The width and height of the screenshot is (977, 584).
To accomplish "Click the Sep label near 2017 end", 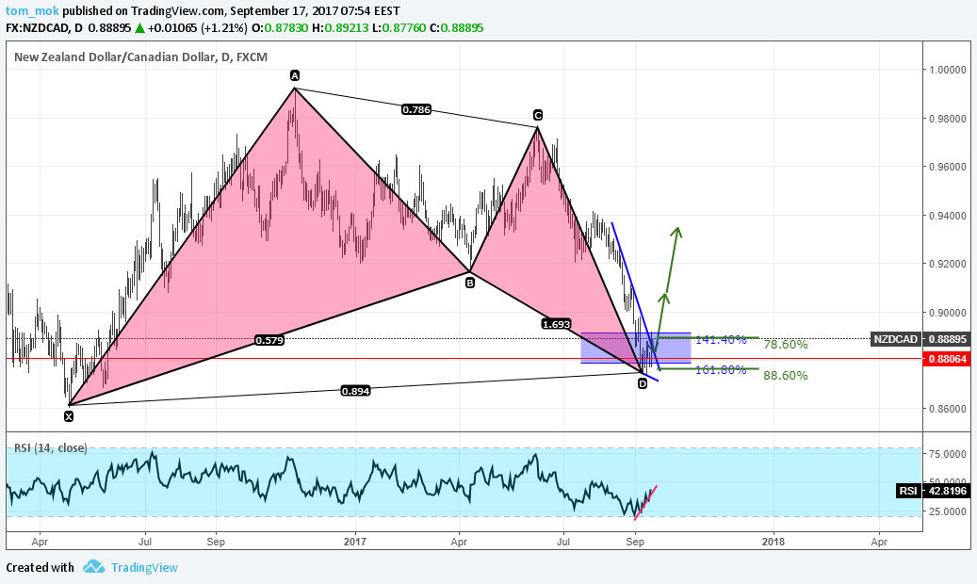I will pyautogui.click(x=635, y=542).
